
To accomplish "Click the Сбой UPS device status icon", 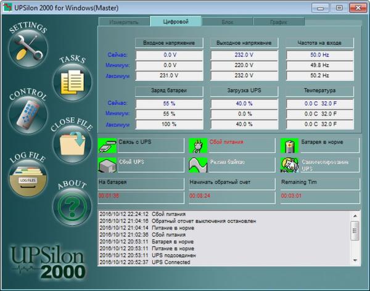I will click(x=107, y=165).
